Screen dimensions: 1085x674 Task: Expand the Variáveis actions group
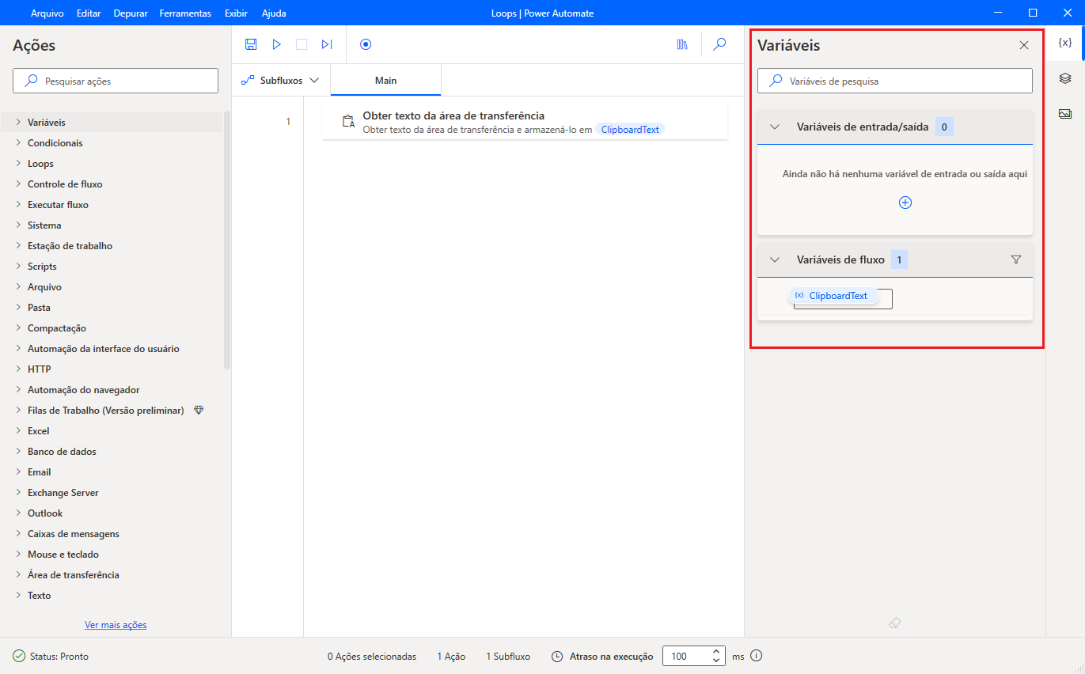pos(18,123)
